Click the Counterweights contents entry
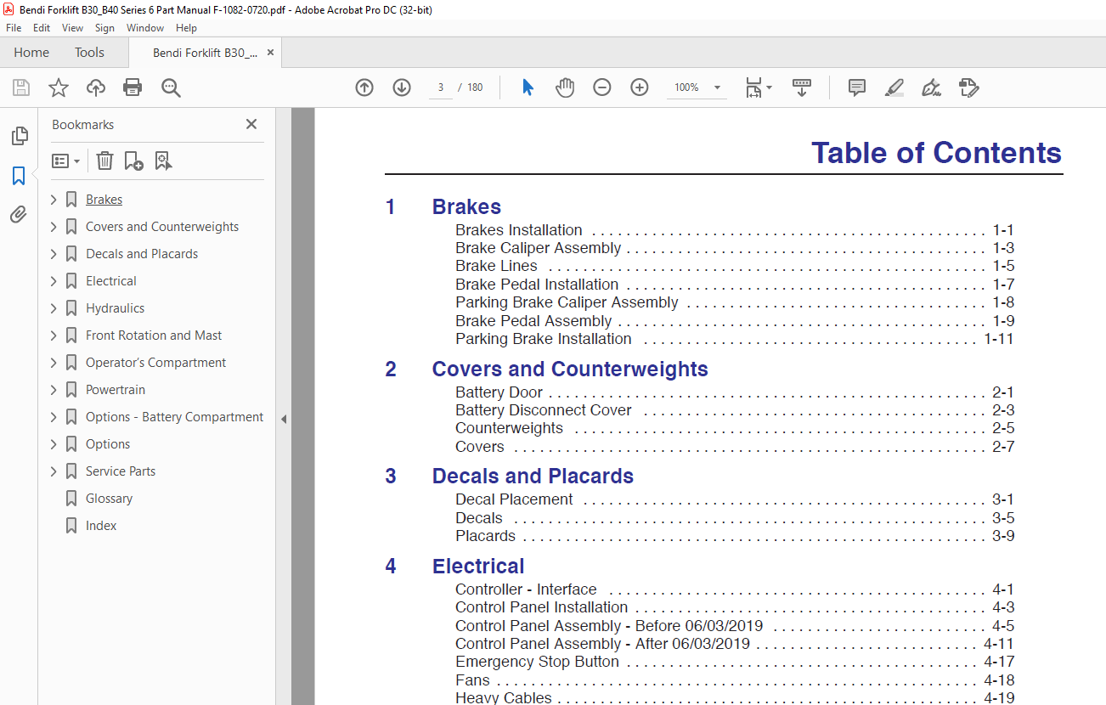This screenshot has width=1106, height=705. (735, 428)
